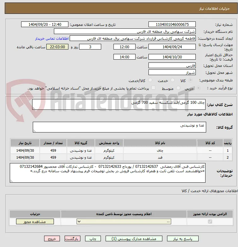238x247 pixels.
Task: Click کیلوگرم unit in چای row
Action: pyautogui.click(x=109, y=150)
